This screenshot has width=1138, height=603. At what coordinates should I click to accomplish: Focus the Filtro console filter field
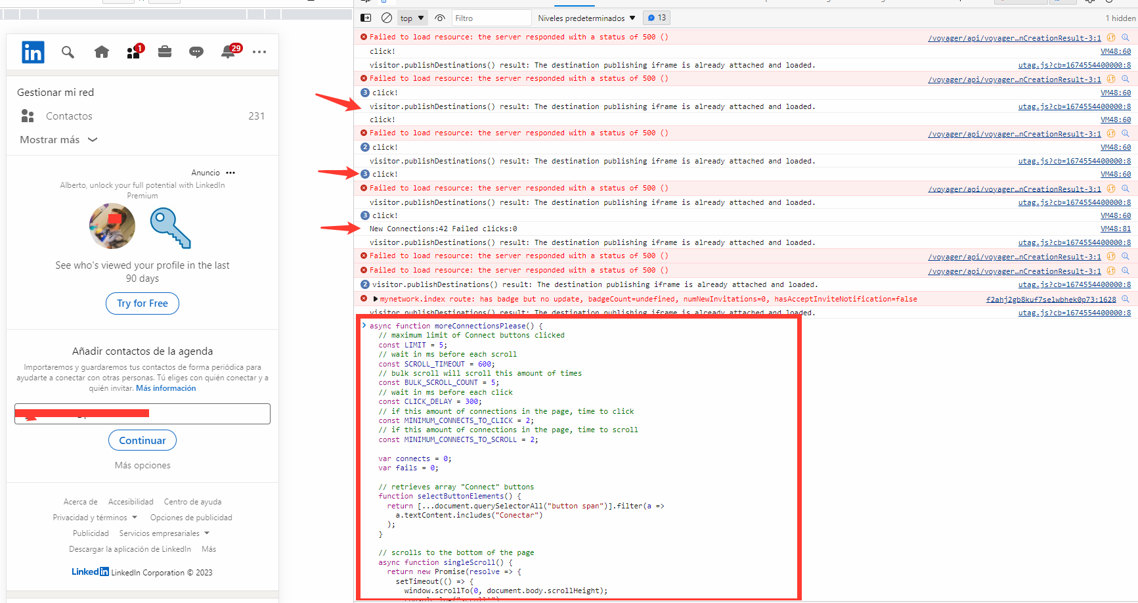click(491, 18)
